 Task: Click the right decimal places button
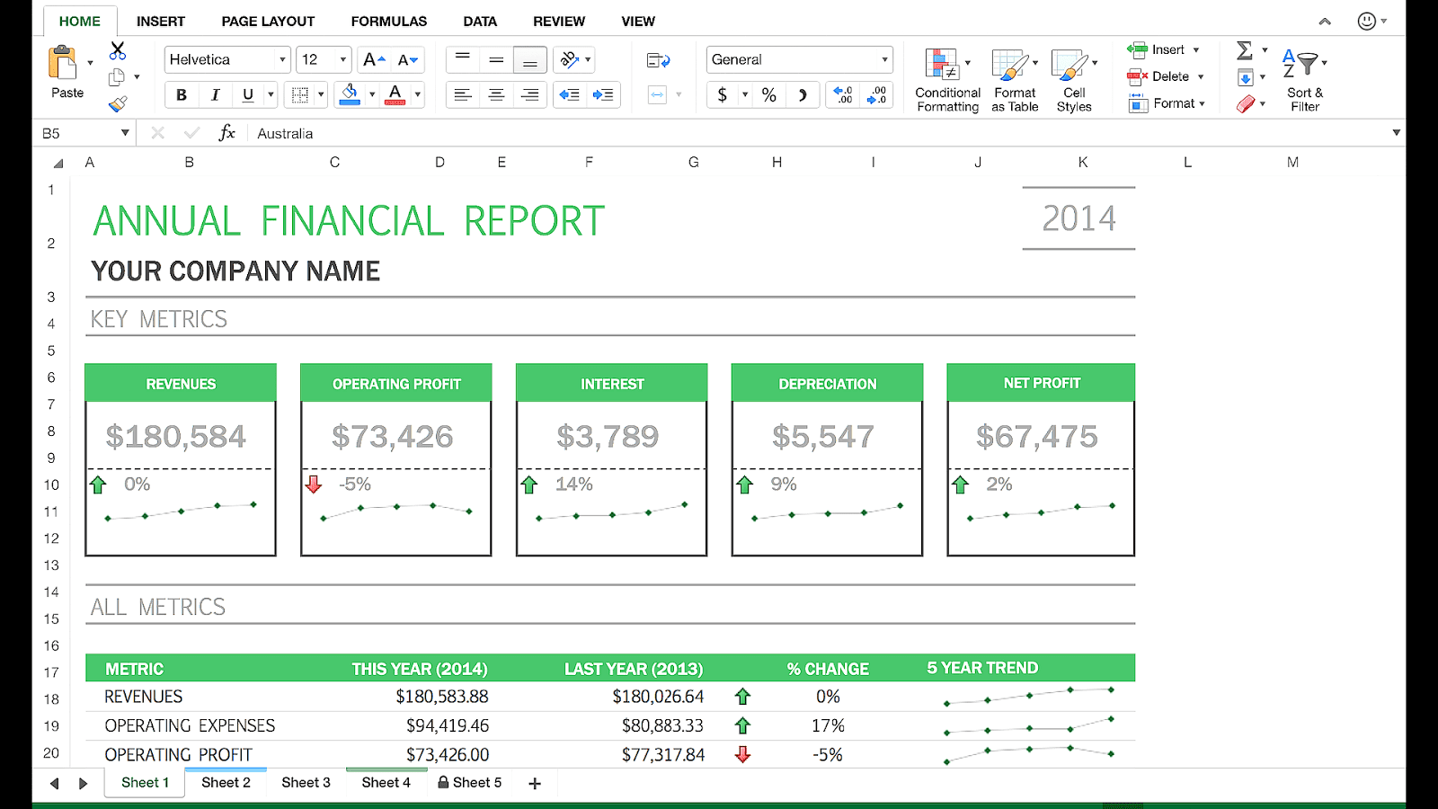pyautogui.click(x=876, y=94)
